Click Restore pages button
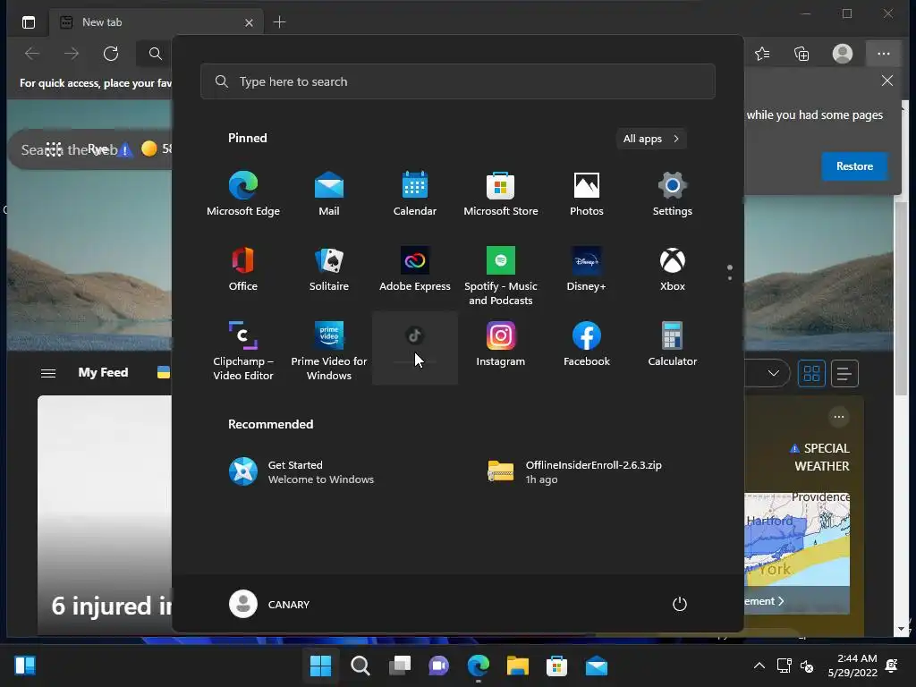The width and height of the screenshot is (916, 687). coord(854,166)
